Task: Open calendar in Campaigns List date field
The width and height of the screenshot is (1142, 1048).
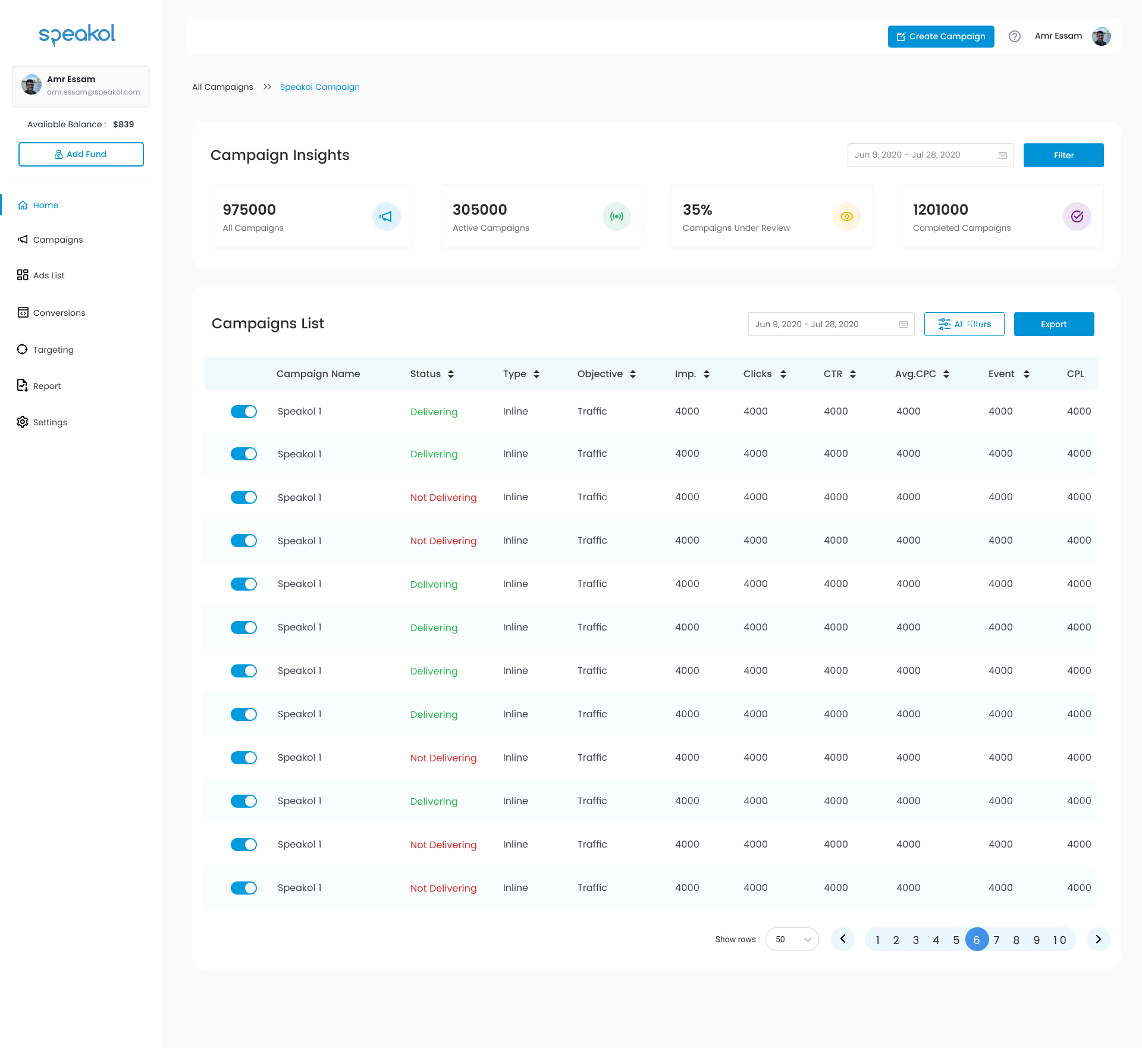Action: [903, 324]
